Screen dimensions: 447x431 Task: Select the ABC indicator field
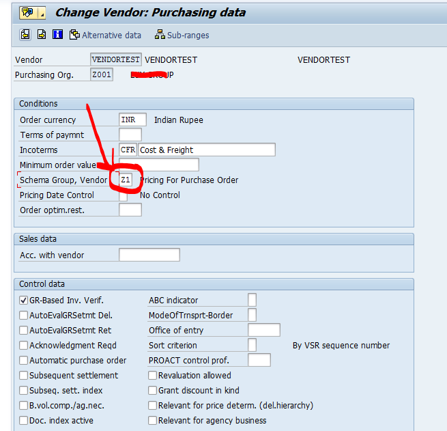252,300
